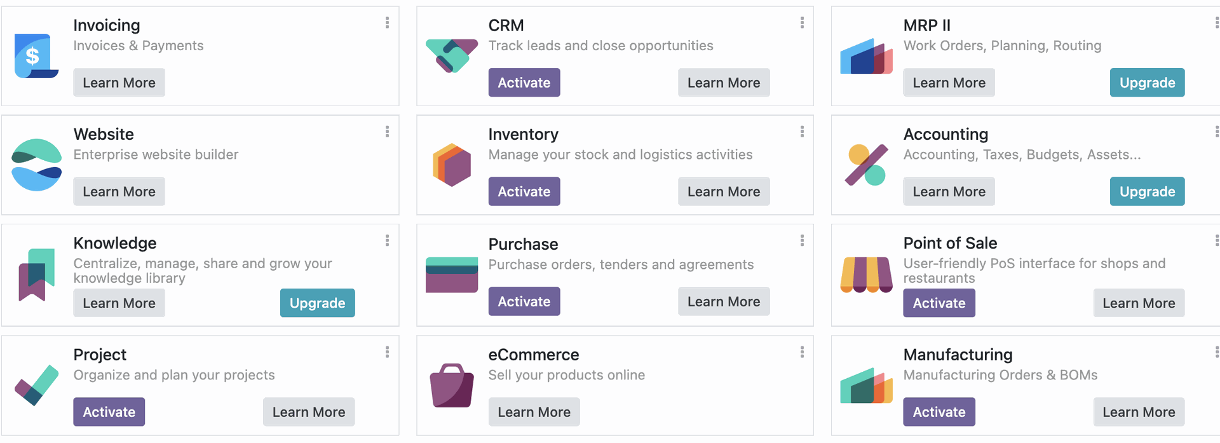Click the Inventory box icon

pos(451,165)
